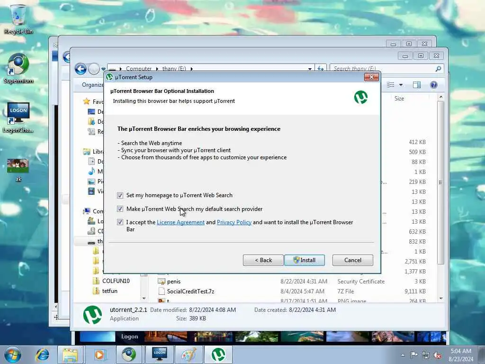485x364 pixels.
Task: Click the navigation pane scroll-down arrow
Action: pos(144,299)
